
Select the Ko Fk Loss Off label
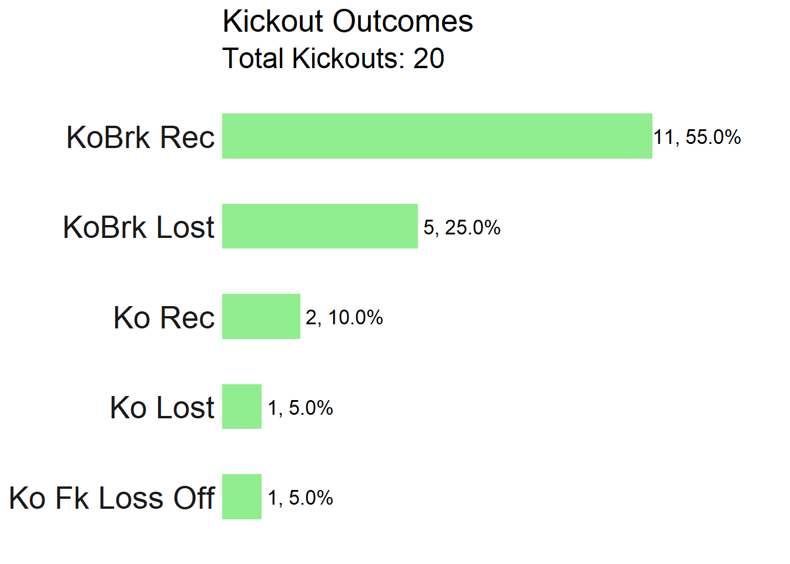112,498
